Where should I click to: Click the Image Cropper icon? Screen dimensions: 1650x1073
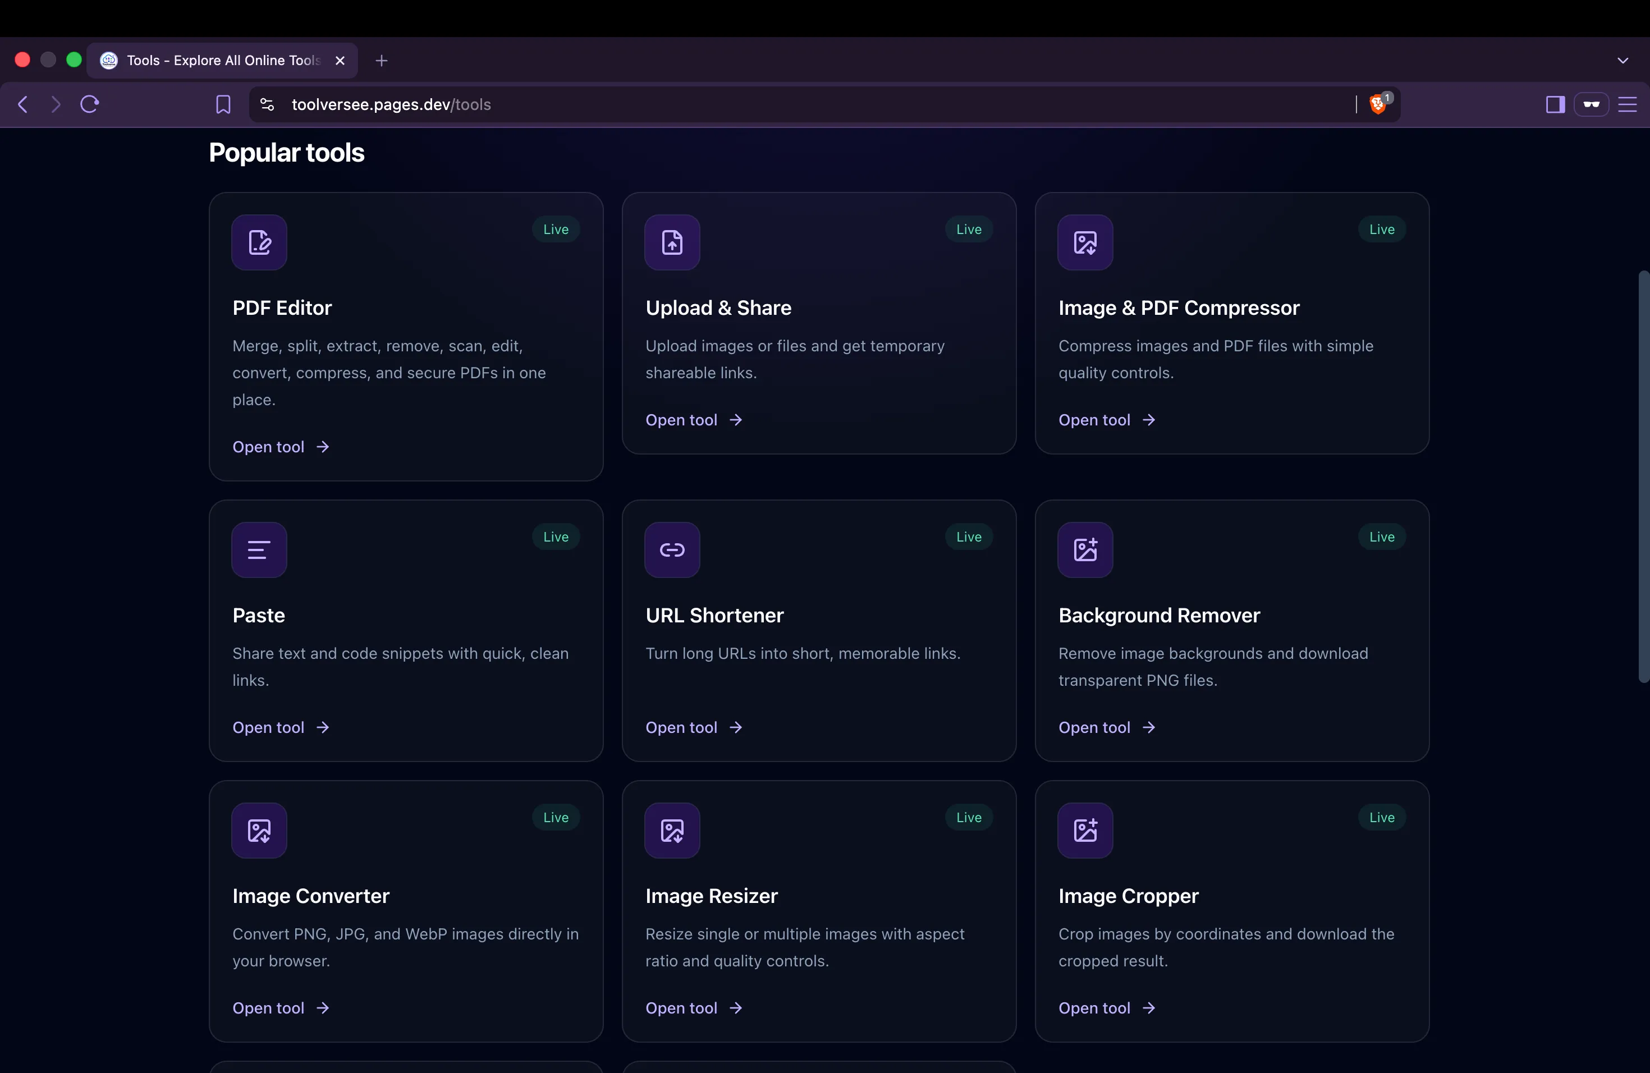tap(1085, 831)
